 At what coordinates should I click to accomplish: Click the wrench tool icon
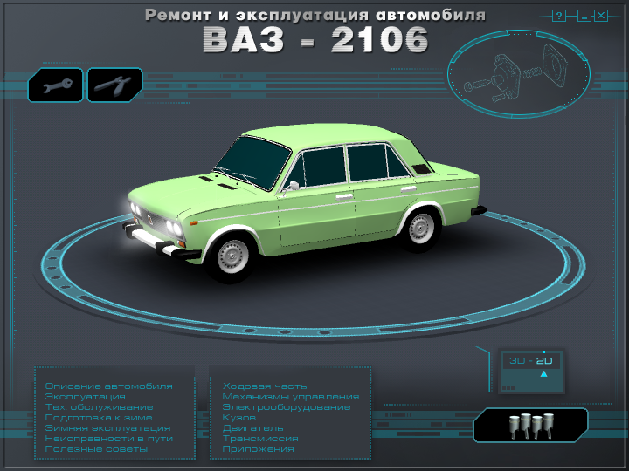click(55, 85)
